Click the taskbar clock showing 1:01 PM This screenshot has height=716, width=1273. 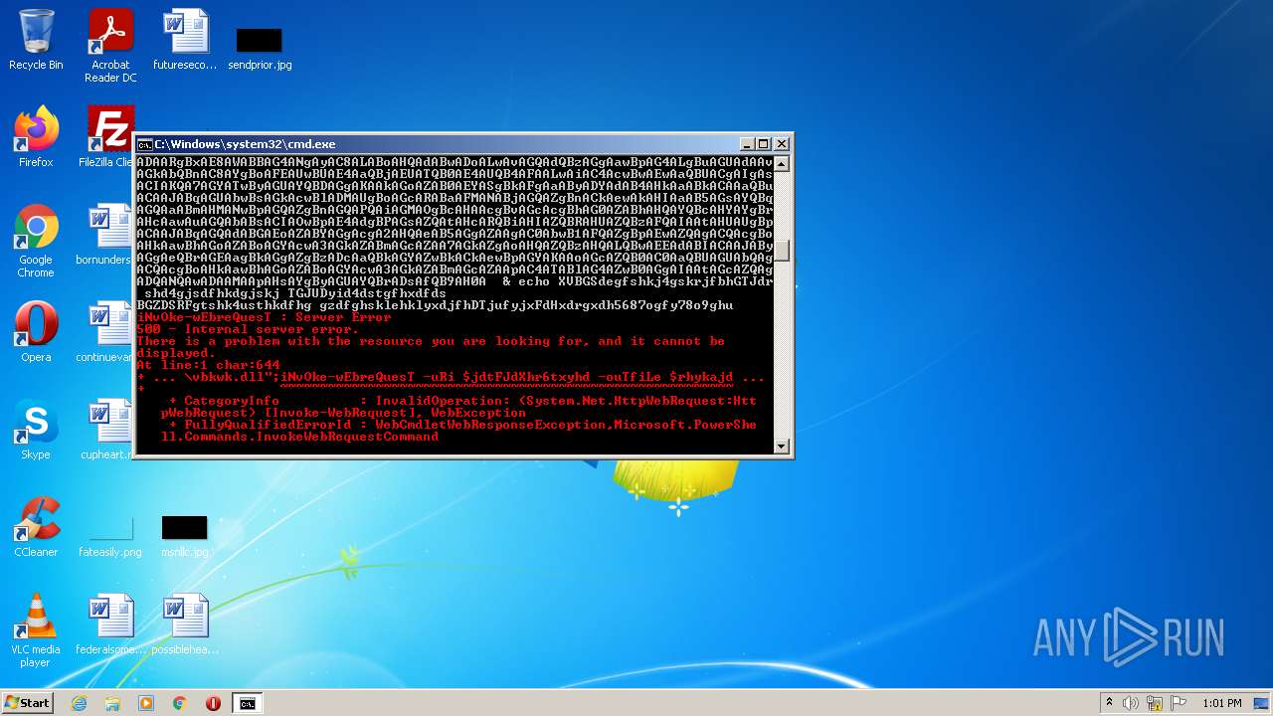pos(1222,703)
